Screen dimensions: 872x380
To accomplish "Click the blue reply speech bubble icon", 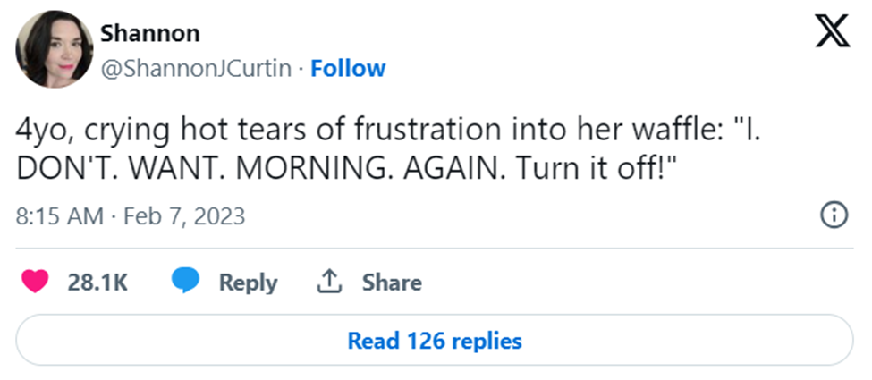I will coord(185,283).
